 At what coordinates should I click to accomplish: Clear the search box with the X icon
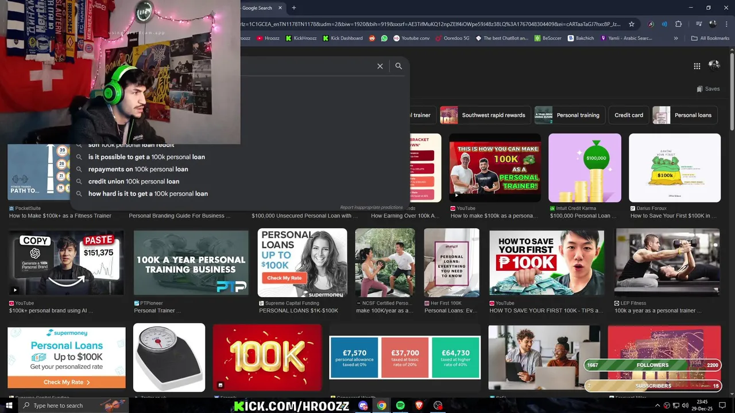[x=380, y=66]
